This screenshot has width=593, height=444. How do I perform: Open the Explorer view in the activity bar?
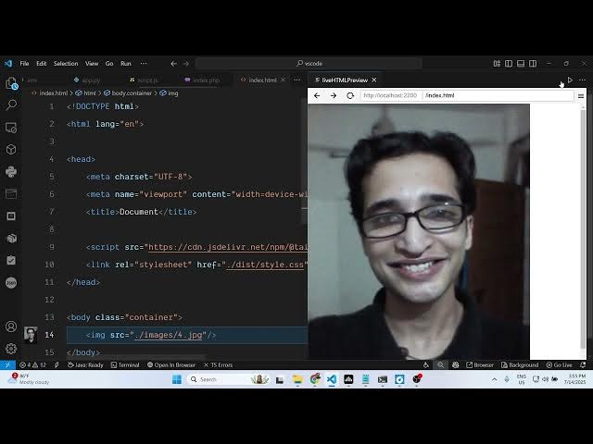[x=11, y=83]
